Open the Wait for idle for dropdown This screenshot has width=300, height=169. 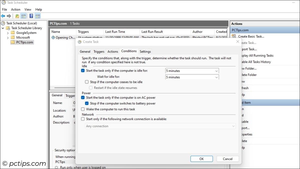point(192,77)
